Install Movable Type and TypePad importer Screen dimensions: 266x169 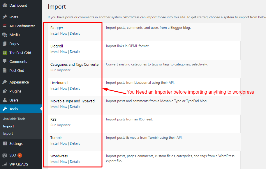[59, 107]
